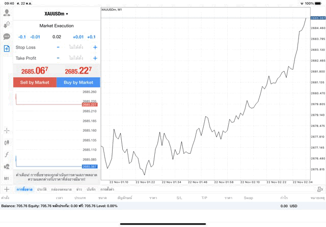The image size is (326, 227).
Task: Switch to the ประวัติ tab
Action: tap(42, 189)
